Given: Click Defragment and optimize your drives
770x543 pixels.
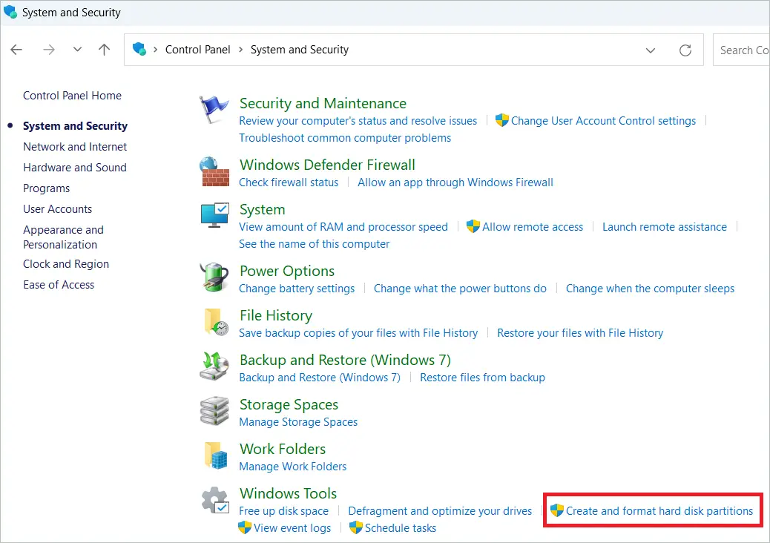Looking at the screenshot, I should point(439,511).
